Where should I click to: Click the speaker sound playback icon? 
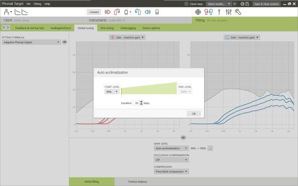[148, 12]
